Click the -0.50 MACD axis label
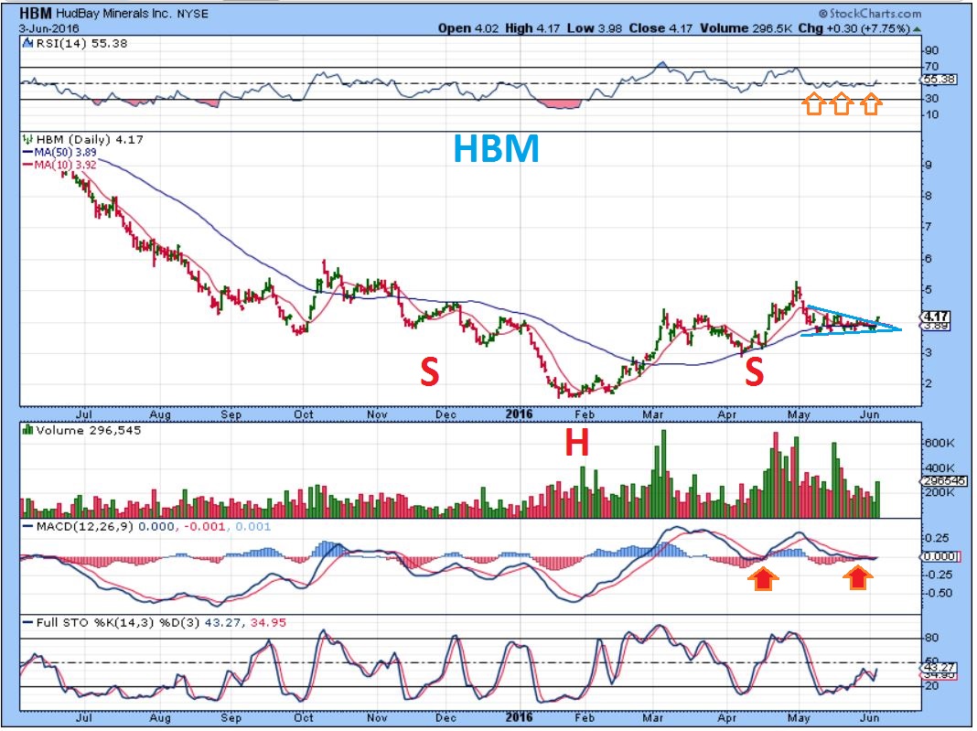977x731 pixels. [939, 593]
